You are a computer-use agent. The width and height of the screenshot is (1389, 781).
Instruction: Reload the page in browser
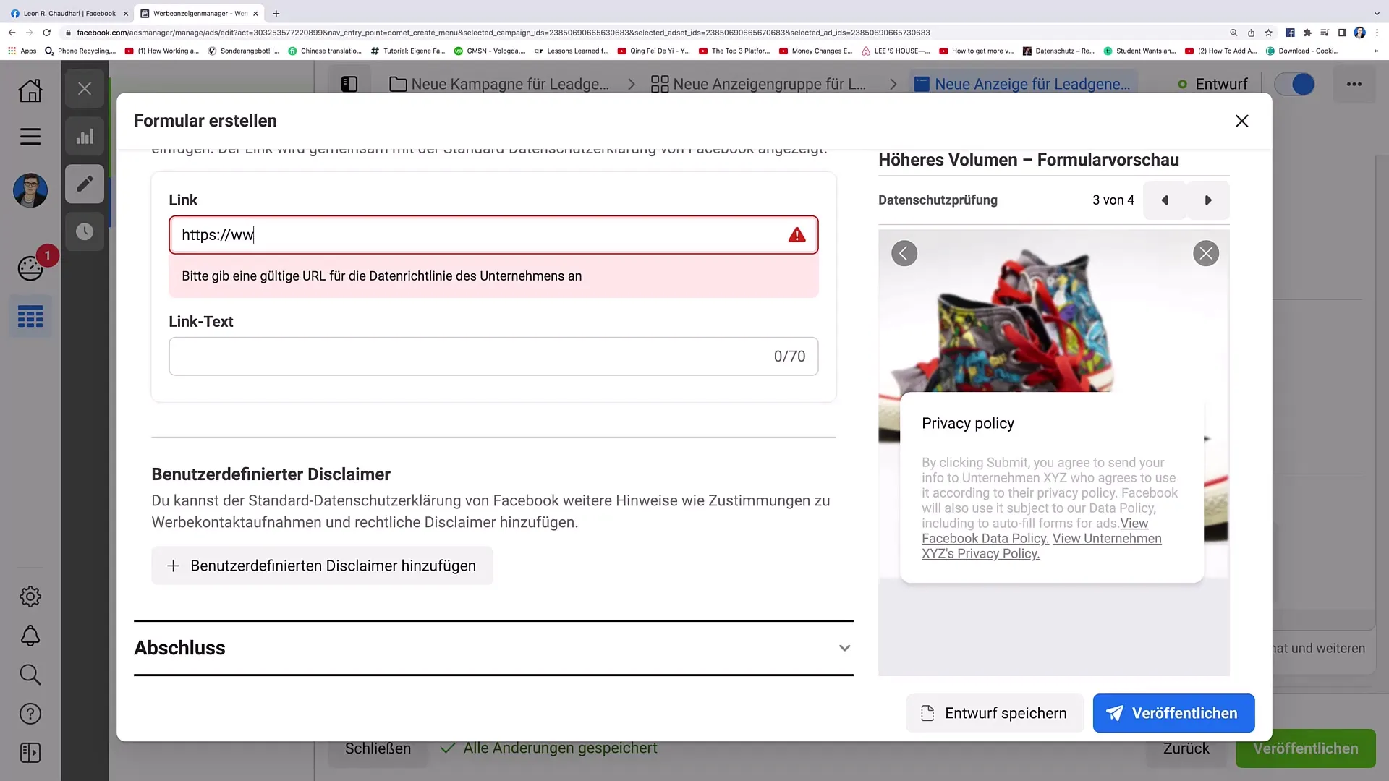click(x=47, y=33)
